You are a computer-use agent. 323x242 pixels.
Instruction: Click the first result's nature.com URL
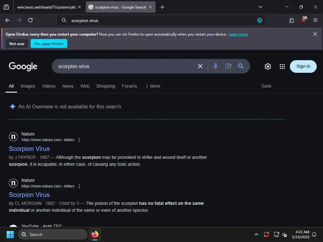coord(48,140)
